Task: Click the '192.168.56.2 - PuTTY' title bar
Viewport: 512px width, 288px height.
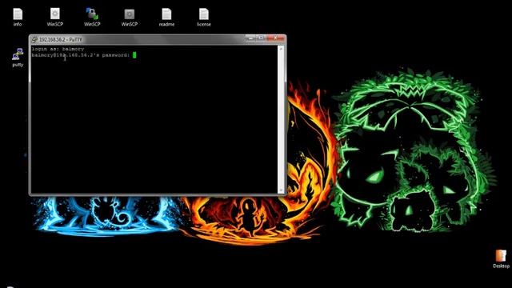Action: tap(158, 39)
